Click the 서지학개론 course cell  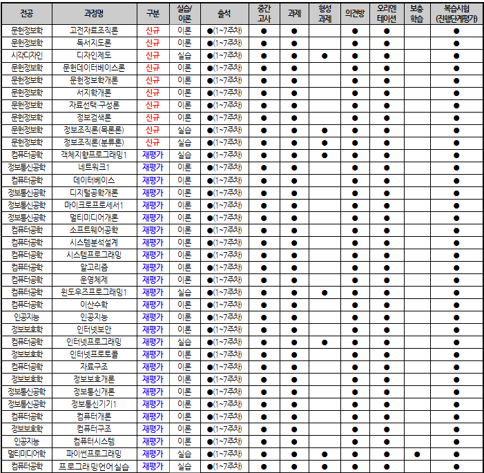tap(94, 93)
